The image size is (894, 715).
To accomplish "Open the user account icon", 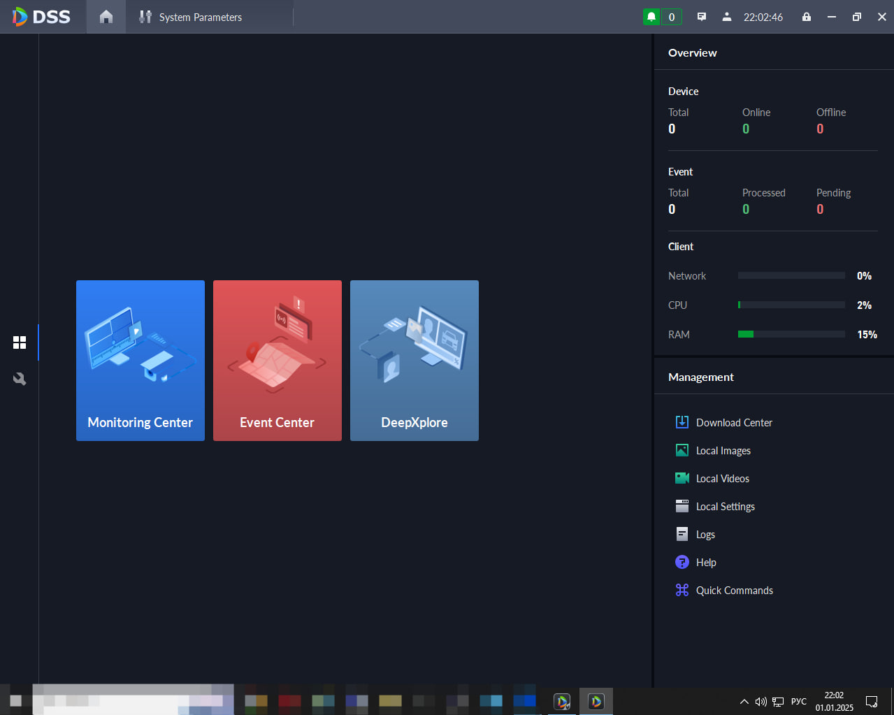I will tap(727, 17).
